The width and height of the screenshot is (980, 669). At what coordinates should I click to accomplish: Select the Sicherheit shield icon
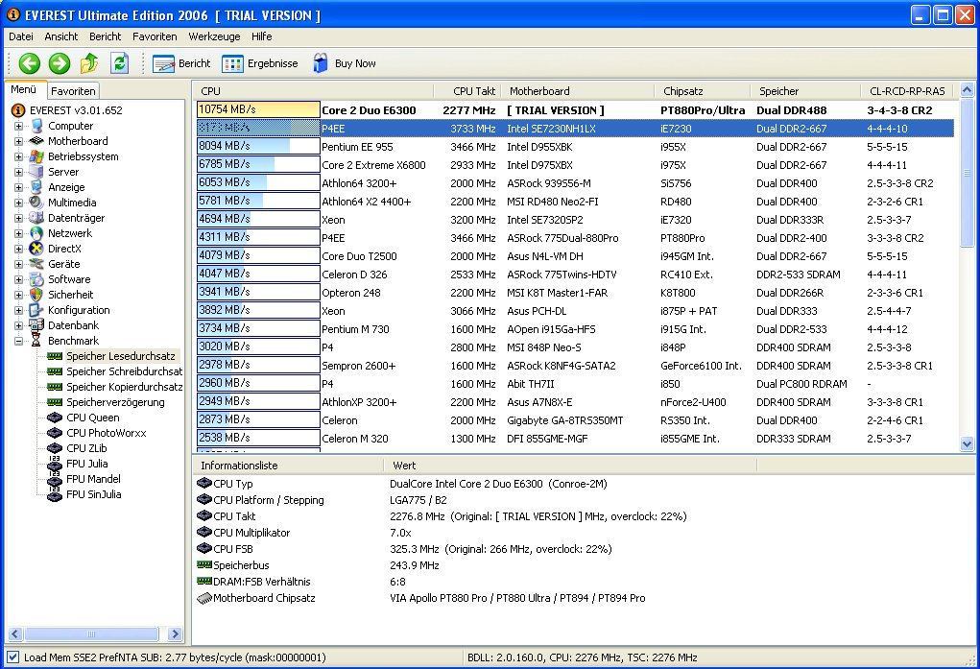pos(36,295)
